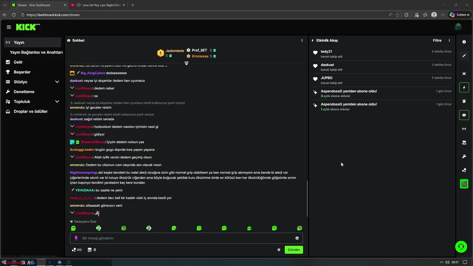Click the channel points infinity icon
Viewport: 473px width, 266px height.
pos(76,250)
